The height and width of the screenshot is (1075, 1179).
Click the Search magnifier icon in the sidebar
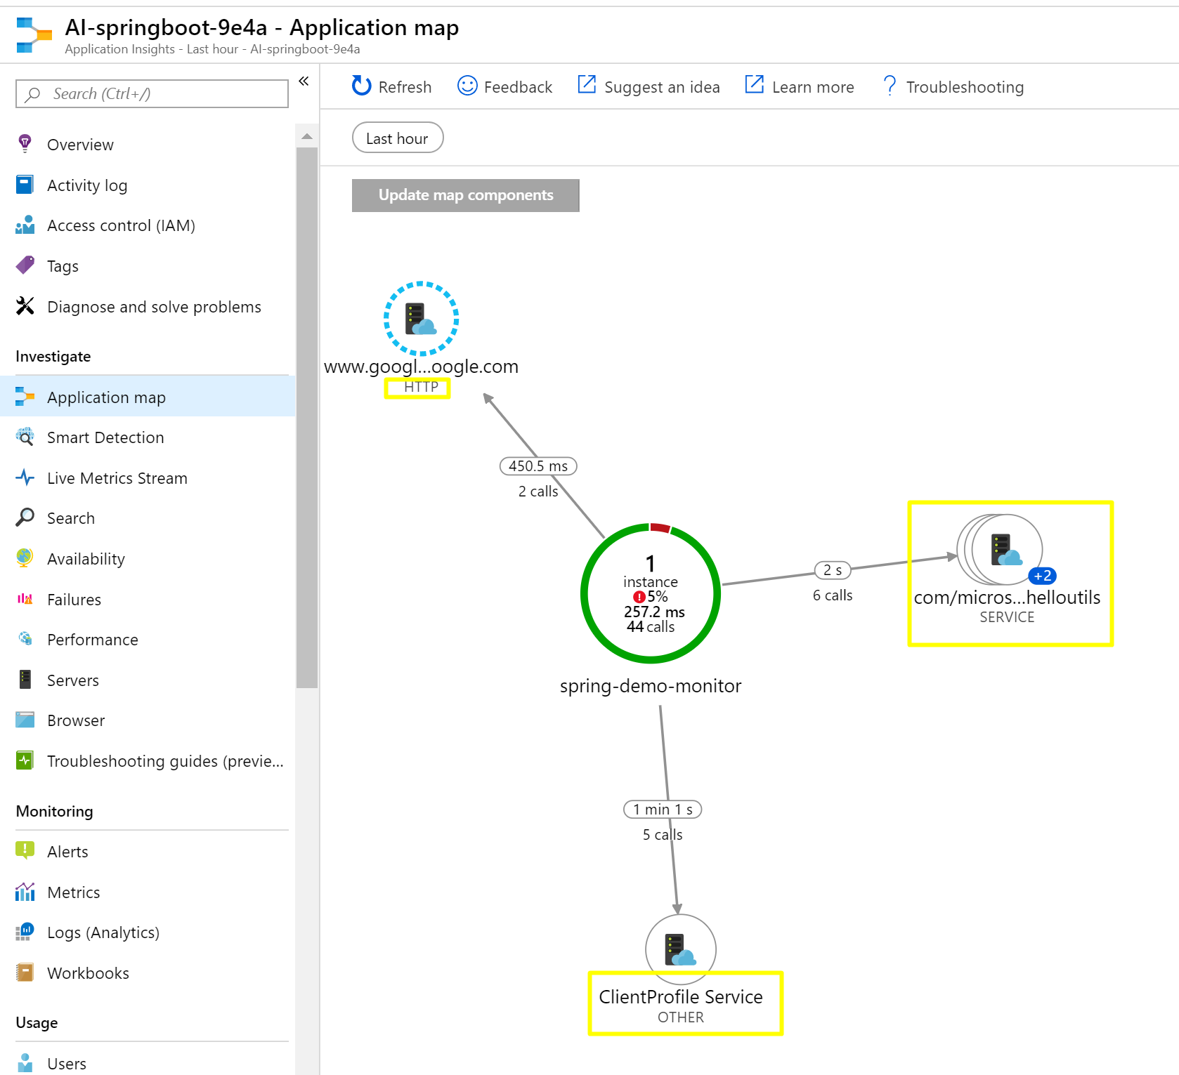25,517
